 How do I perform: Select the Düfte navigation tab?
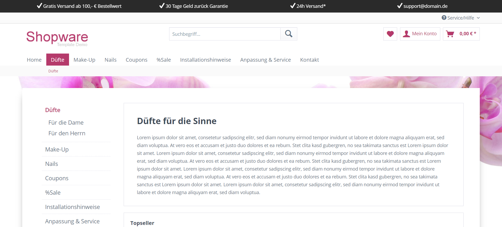(58, 60)
